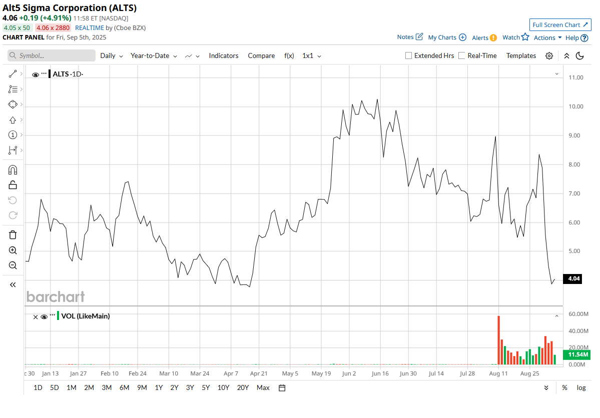
Task: Enable the Real-Time checkbox
Action: pyautogui.click(x=462, y=56)
